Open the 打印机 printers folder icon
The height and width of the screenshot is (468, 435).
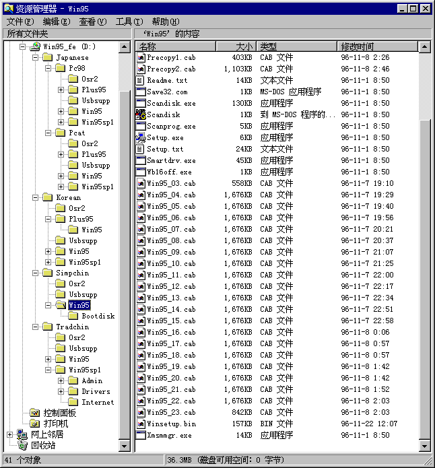click(x=35, y=424)
